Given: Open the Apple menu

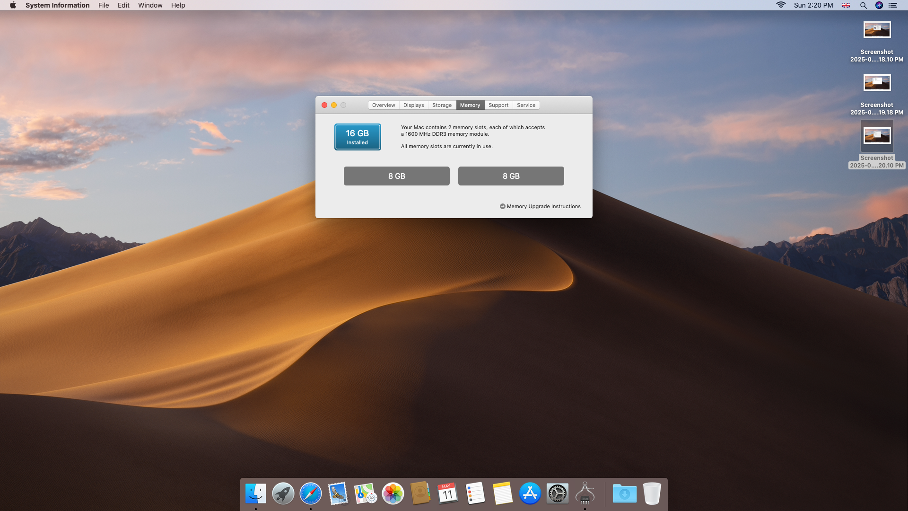Looking at the screenshot, I should (13, 5).
